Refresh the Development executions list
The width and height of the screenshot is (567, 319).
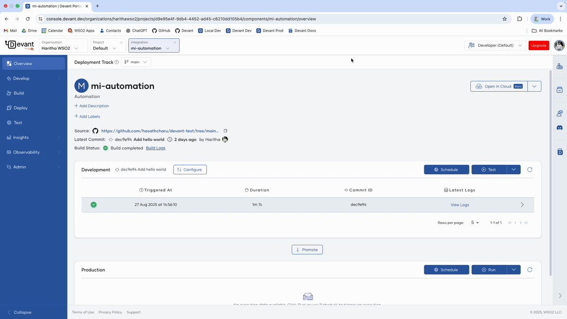tap(530, 170)
